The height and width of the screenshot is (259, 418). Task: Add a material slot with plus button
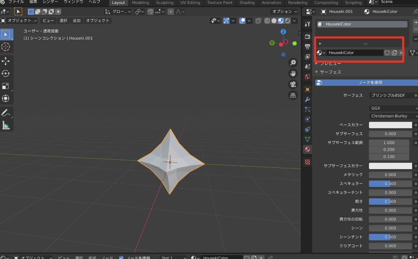pyautogui.click(x=416, y=23)
